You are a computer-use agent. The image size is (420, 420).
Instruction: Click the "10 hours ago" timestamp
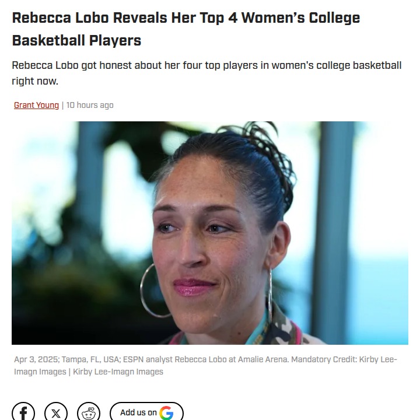(x=90, y=105)
